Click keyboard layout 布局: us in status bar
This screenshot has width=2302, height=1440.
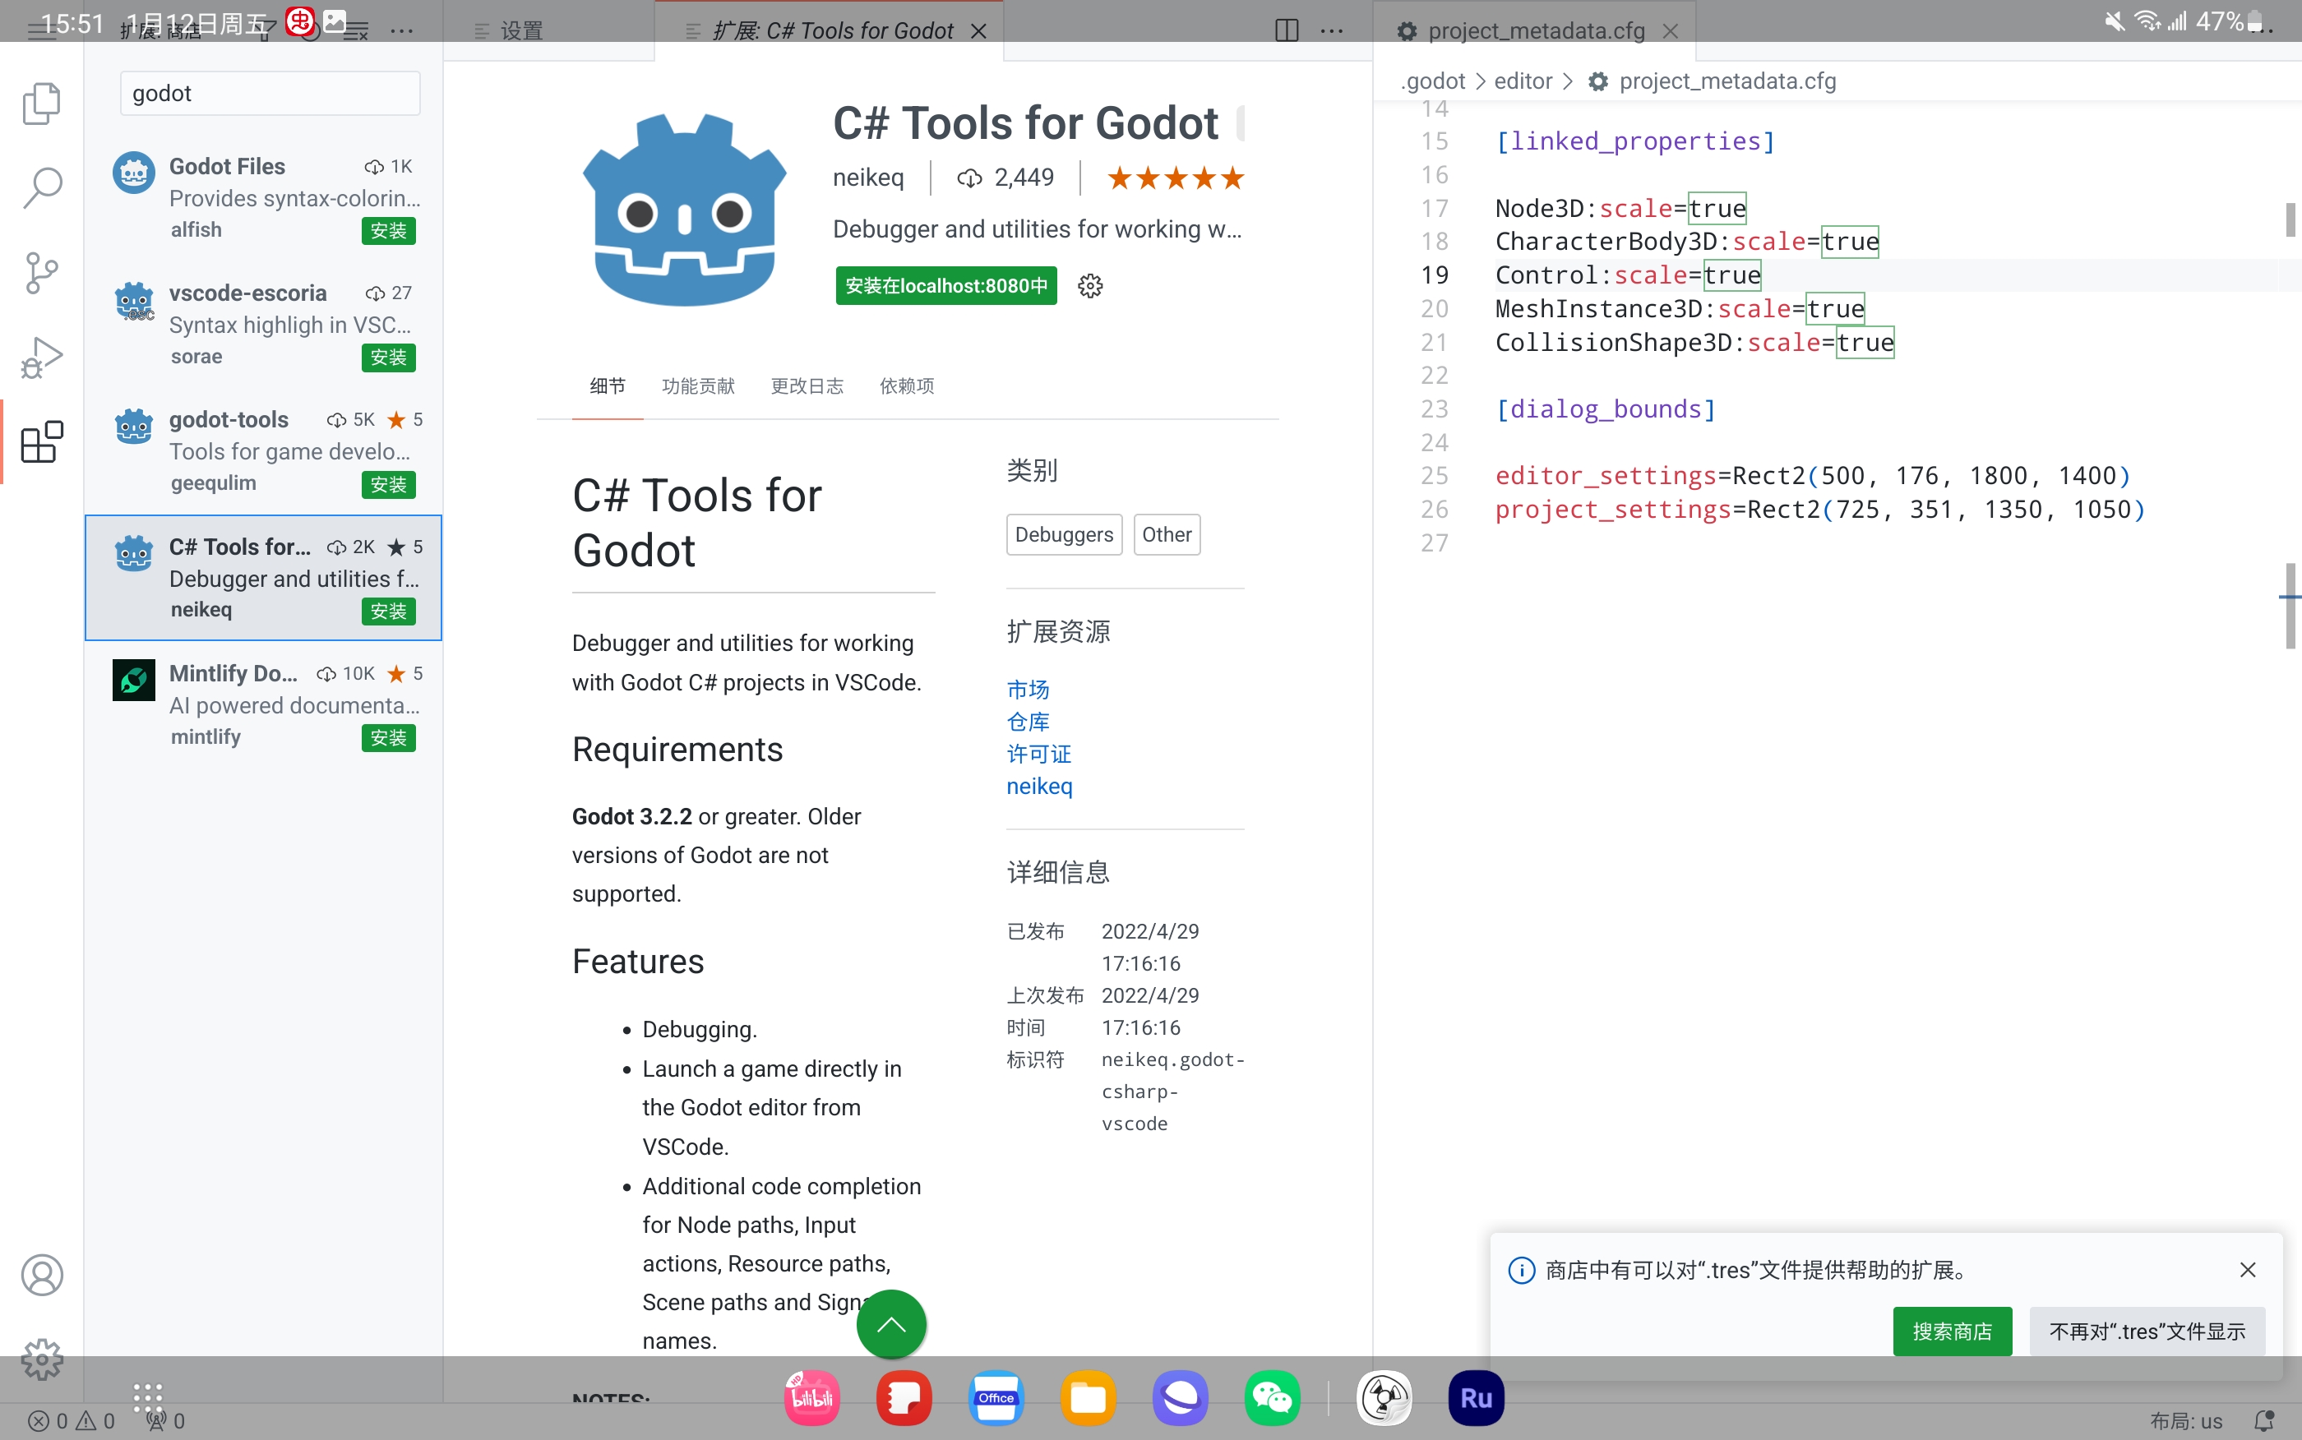pyautogui.click(x=2186, y=1421)
